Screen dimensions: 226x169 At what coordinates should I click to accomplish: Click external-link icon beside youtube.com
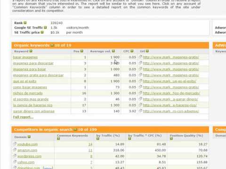(x=15, y=144)
